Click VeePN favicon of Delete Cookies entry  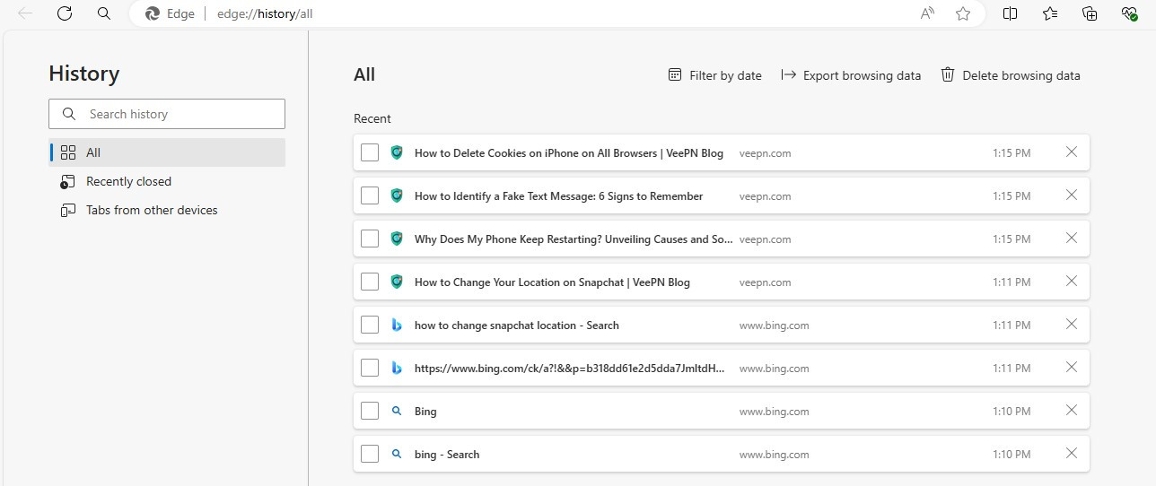(397, 152)
